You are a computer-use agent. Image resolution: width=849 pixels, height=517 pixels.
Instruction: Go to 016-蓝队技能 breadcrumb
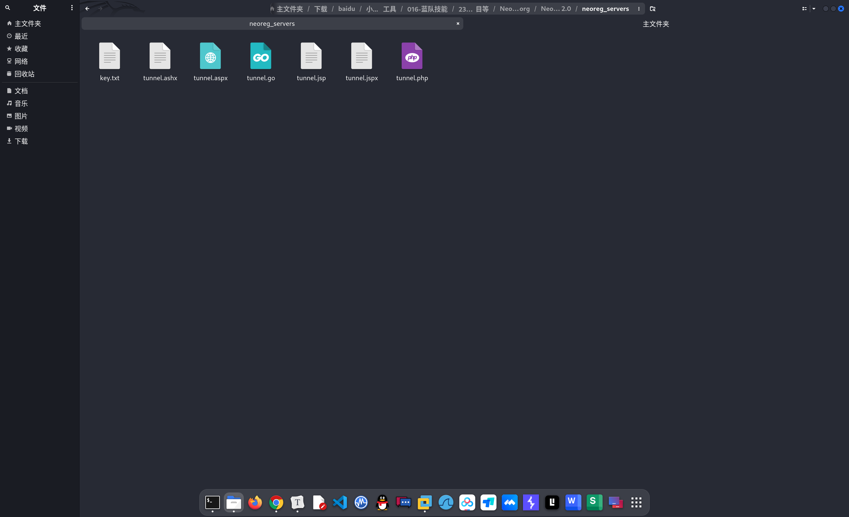click(x=427, y=9)
